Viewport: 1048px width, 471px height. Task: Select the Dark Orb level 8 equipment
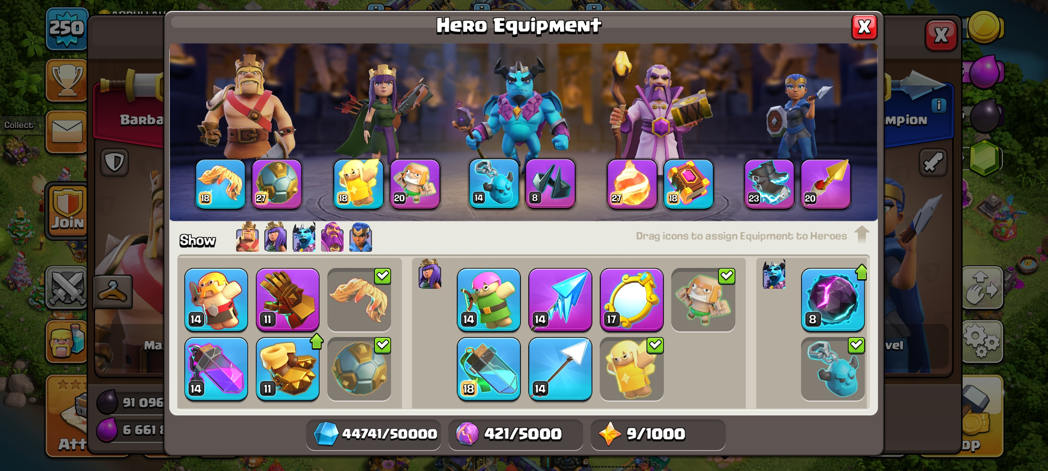(x=833, y=300)
